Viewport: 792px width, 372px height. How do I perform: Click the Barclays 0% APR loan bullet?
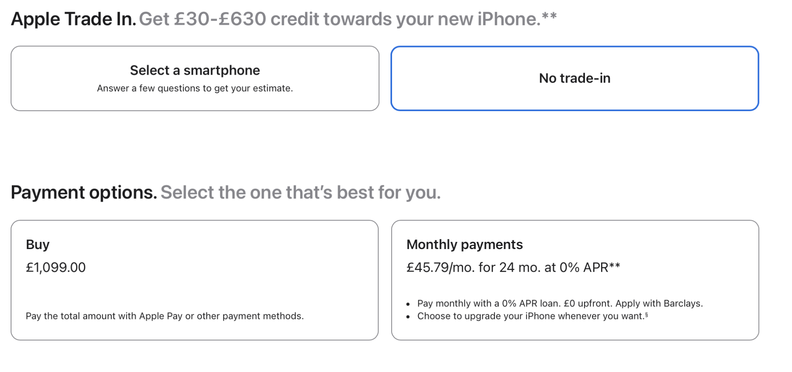[560, 304]
